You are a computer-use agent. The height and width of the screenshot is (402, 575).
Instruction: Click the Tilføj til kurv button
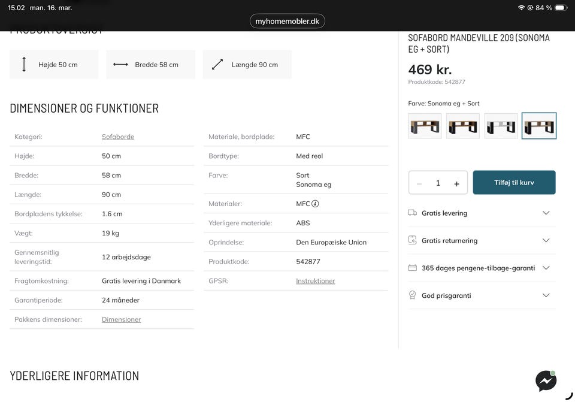pyautogui.click(x=514, y=183)
